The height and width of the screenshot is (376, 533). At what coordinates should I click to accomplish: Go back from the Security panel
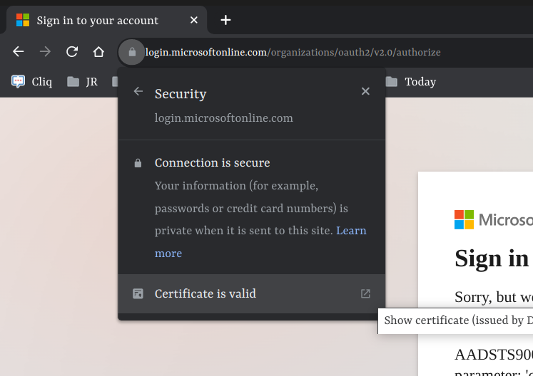(138, 92)
